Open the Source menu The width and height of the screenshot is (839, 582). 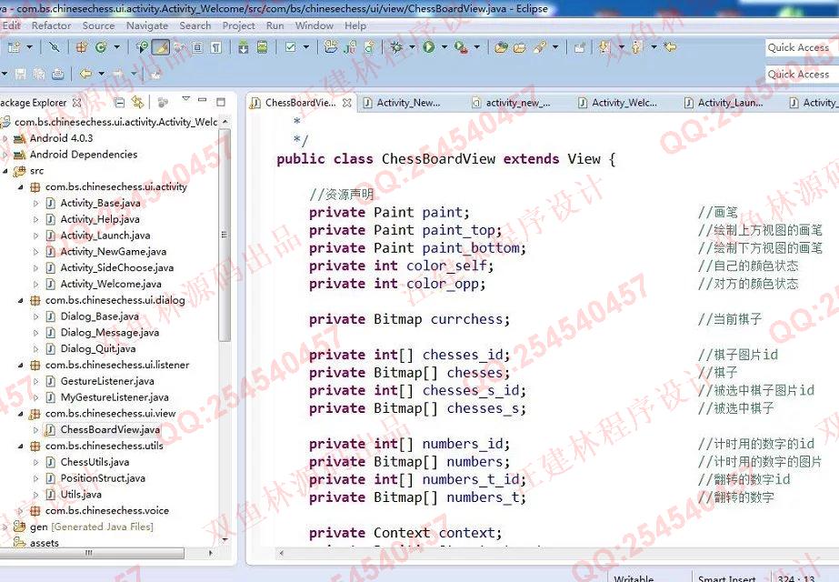98,25
